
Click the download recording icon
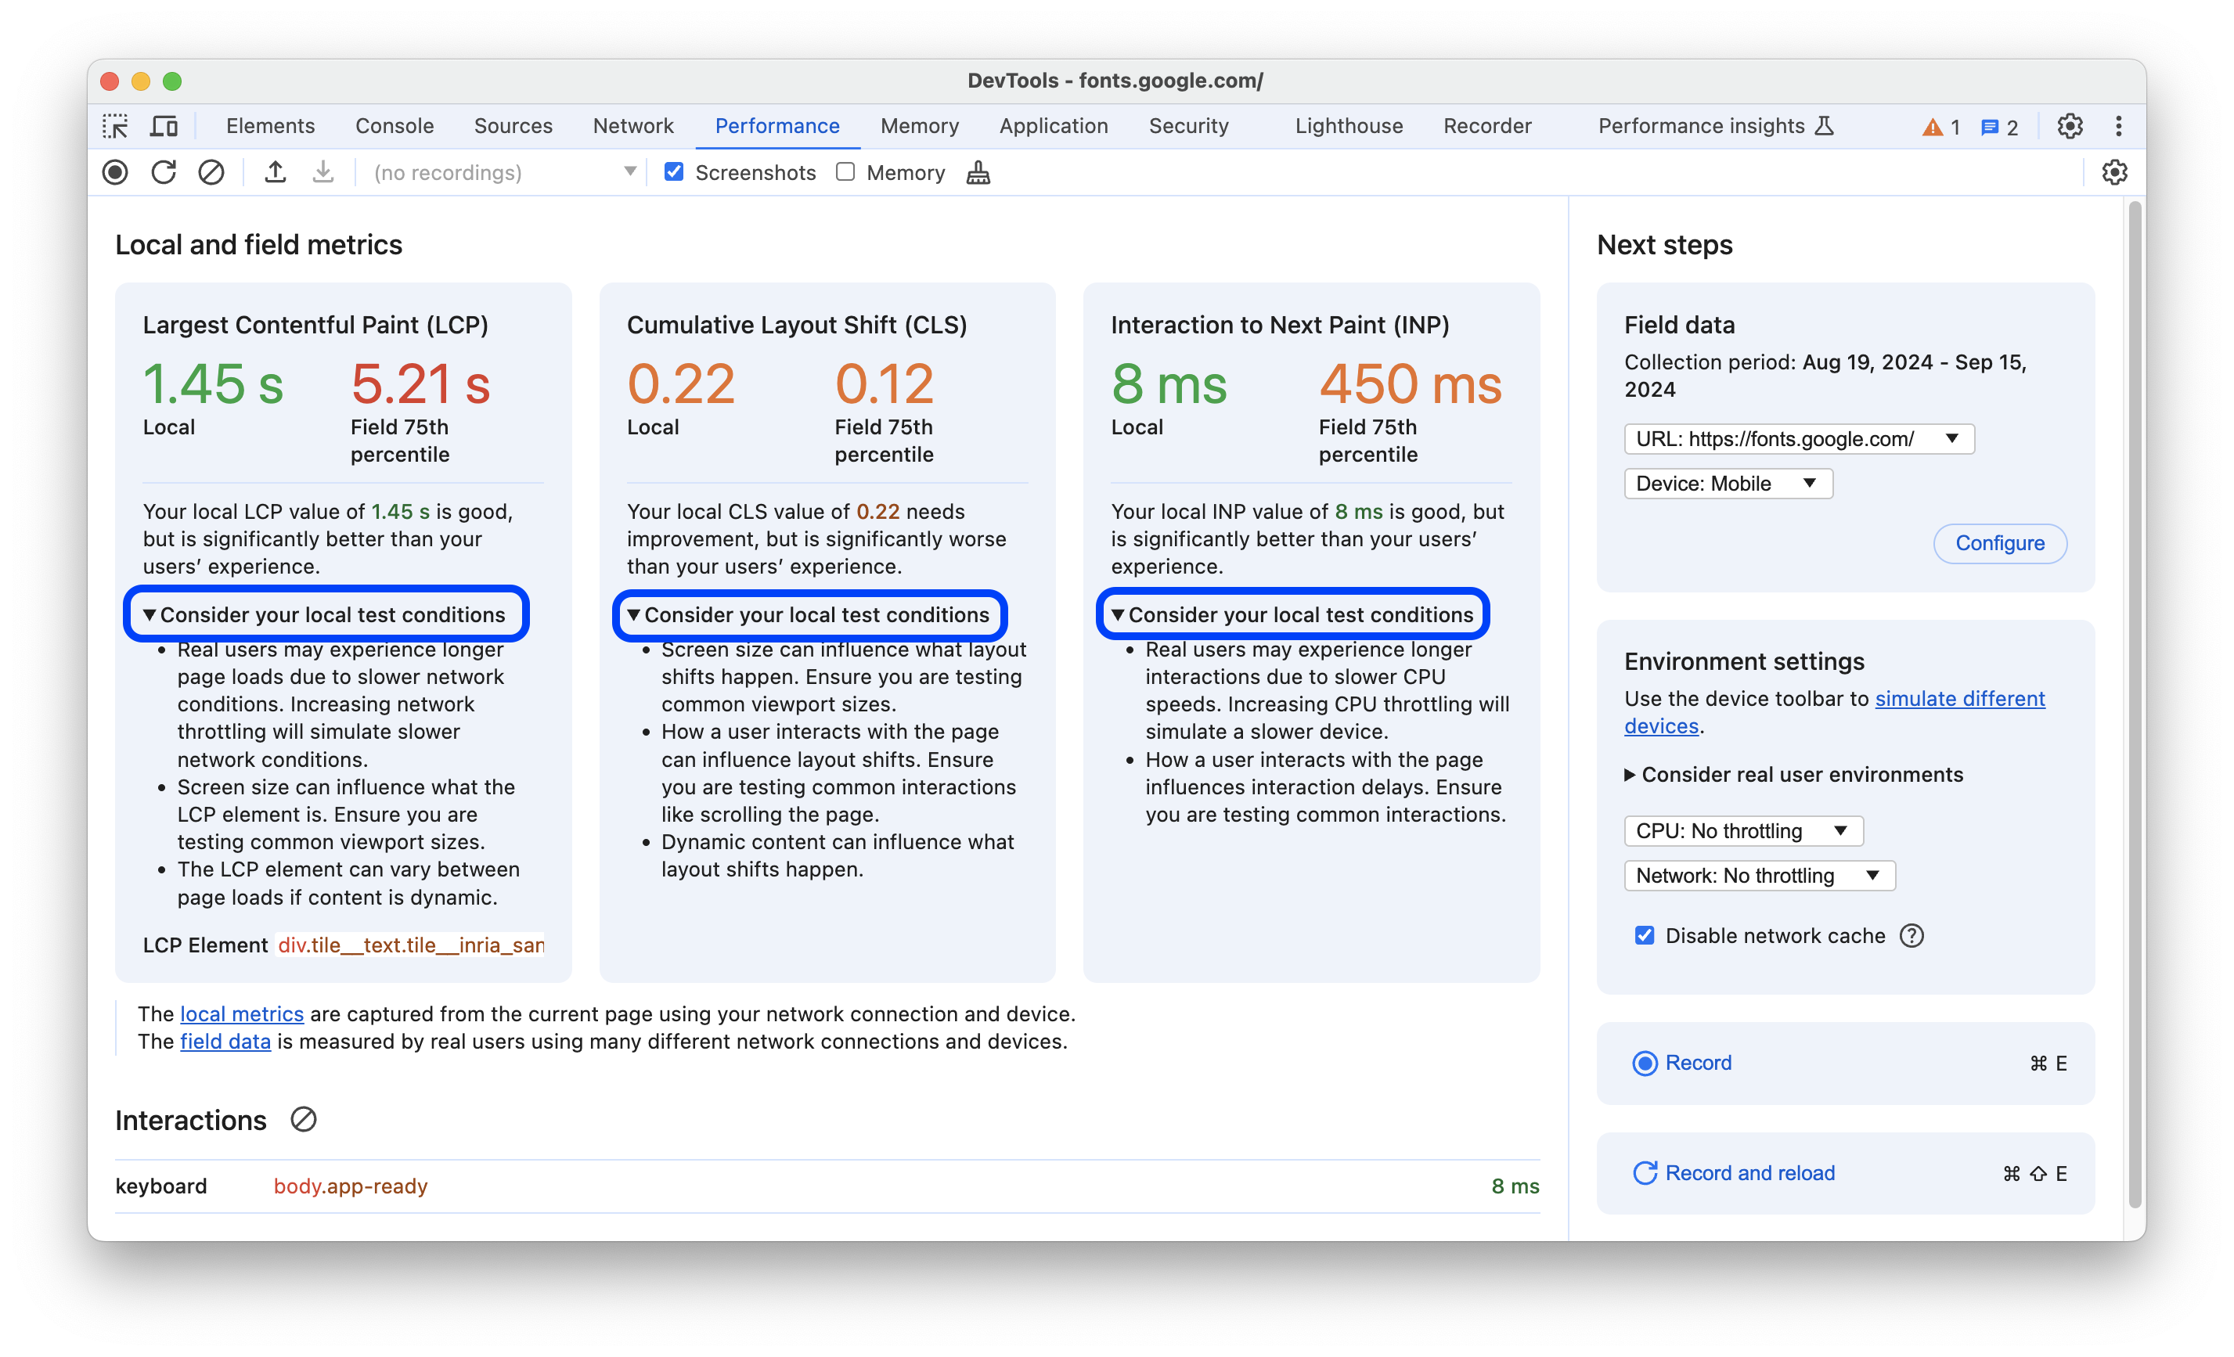[319, 172]
